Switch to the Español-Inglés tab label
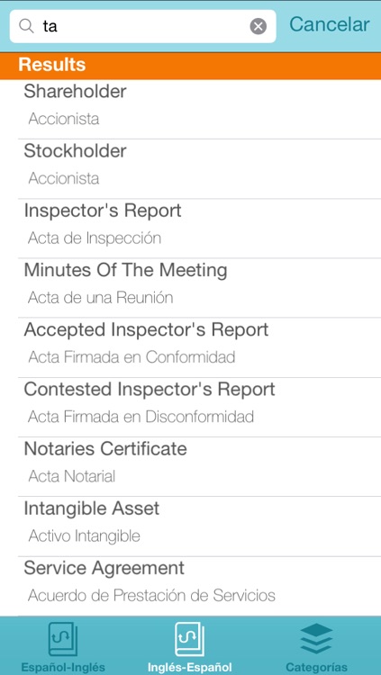Image resolution: width=381 pixels, height=675 pixels. coord(63,667)
